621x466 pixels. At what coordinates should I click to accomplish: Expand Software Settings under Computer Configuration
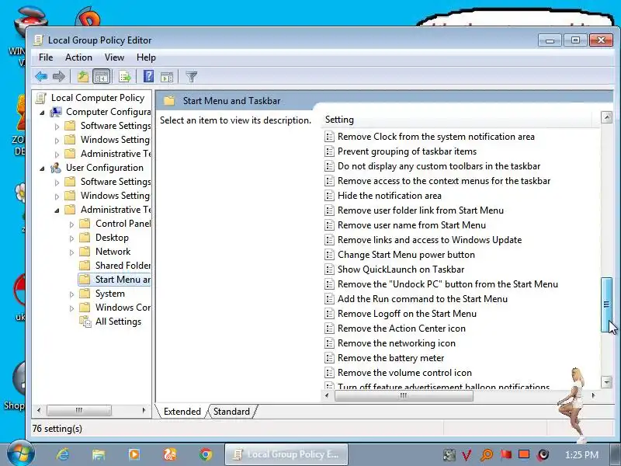pyautogui.click(x=57, y=127)
